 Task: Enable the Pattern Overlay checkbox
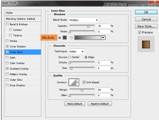7,74
